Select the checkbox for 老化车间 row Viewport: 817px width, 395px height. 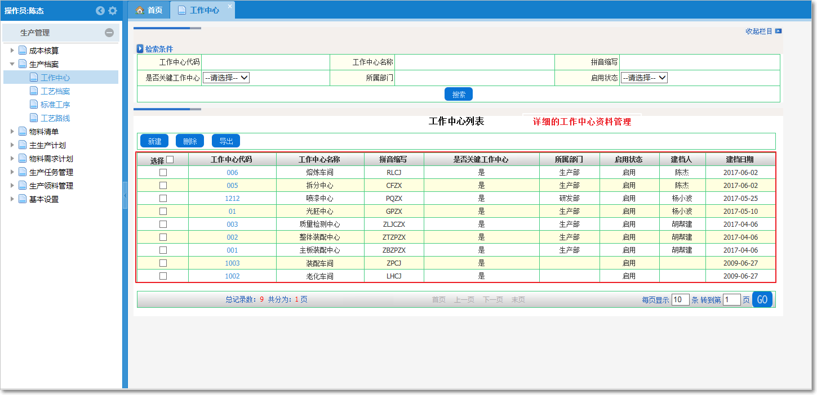163,276
